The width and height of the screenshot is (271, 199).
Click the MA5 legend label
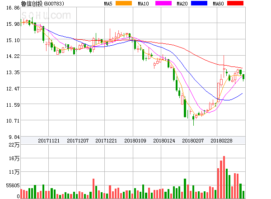108,4
